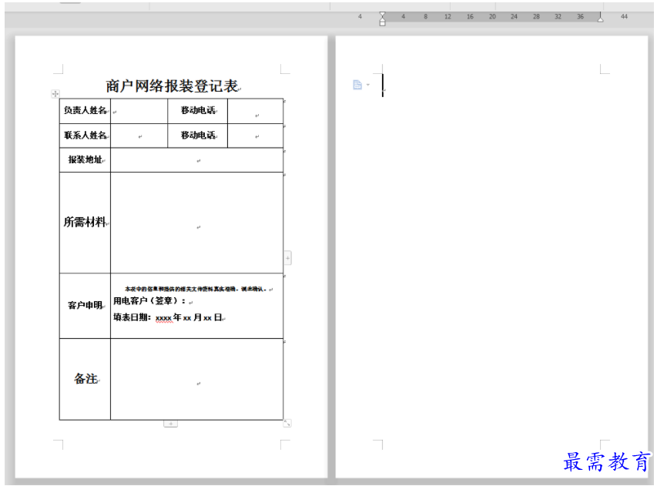Click 移动电话 in the 负责人姓名 row
Viewport: 657px width, 486px height.
[x=198, y=111]
